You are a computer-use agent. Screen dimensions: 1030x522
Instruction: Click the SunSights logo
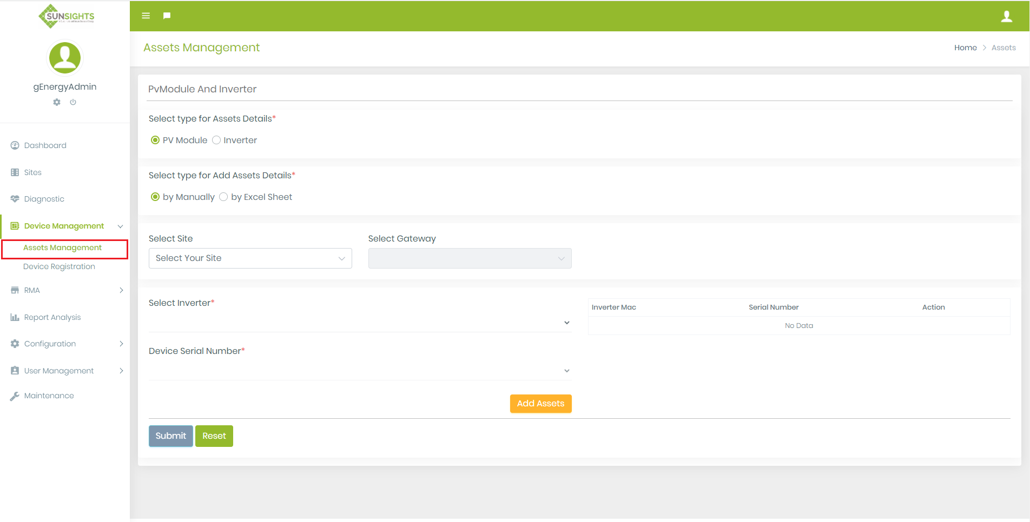point(65,16)
